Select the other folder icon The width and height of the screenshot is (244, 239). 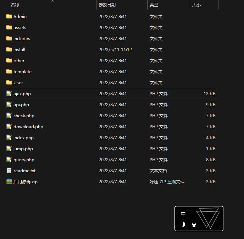tap(9, 60)
